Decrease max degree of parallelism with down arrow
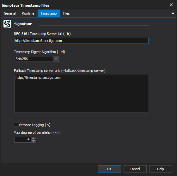This screenshot has height=176, width=177. pyautogui.click(x=33, y=141)
